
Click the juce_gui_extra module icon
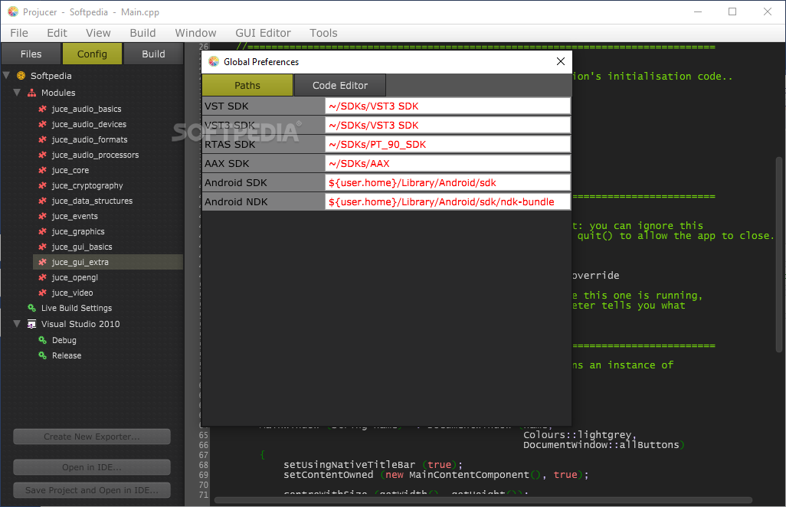pyautogui.click(x=43, y=262)
